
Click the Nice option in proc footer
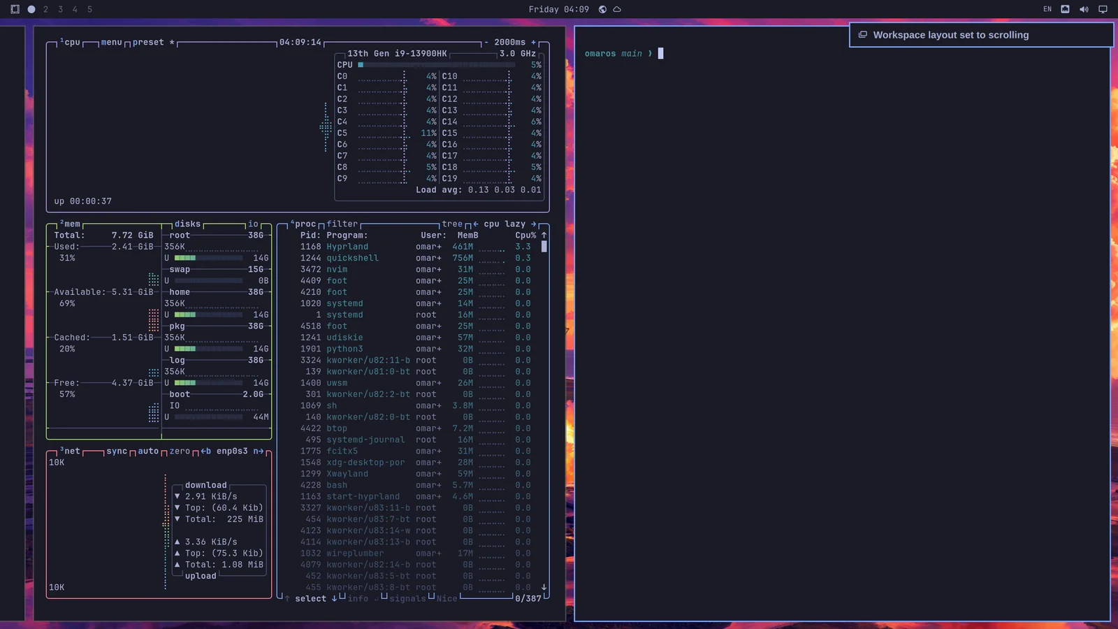[447, 598]
